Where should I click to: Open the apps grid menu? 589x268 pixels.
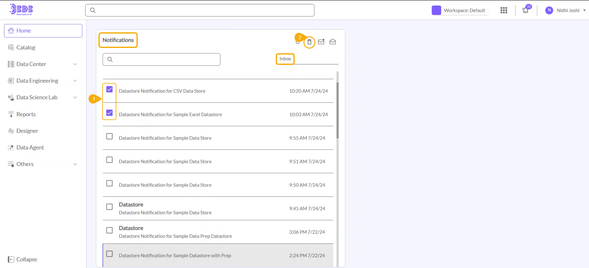[504, 10]
